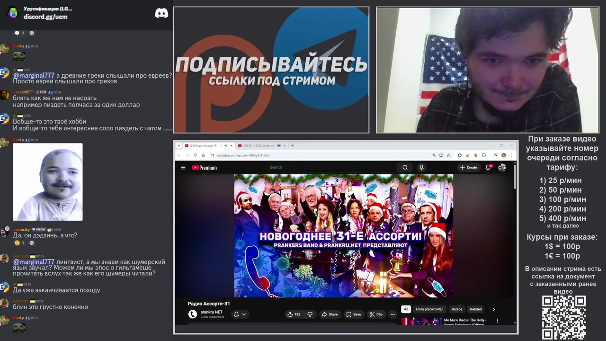Select the From prankru NET chip
The image size is (606, 341).
click(430, 309)
